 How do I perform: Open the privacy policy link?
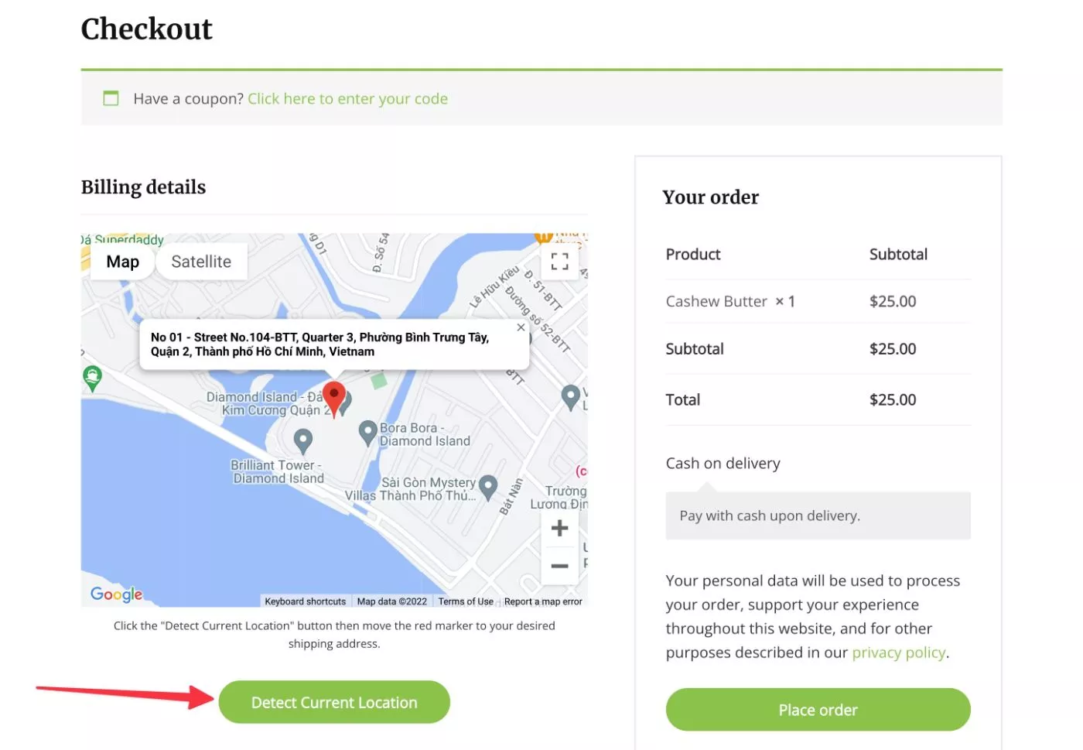click(x=898, y=652)
